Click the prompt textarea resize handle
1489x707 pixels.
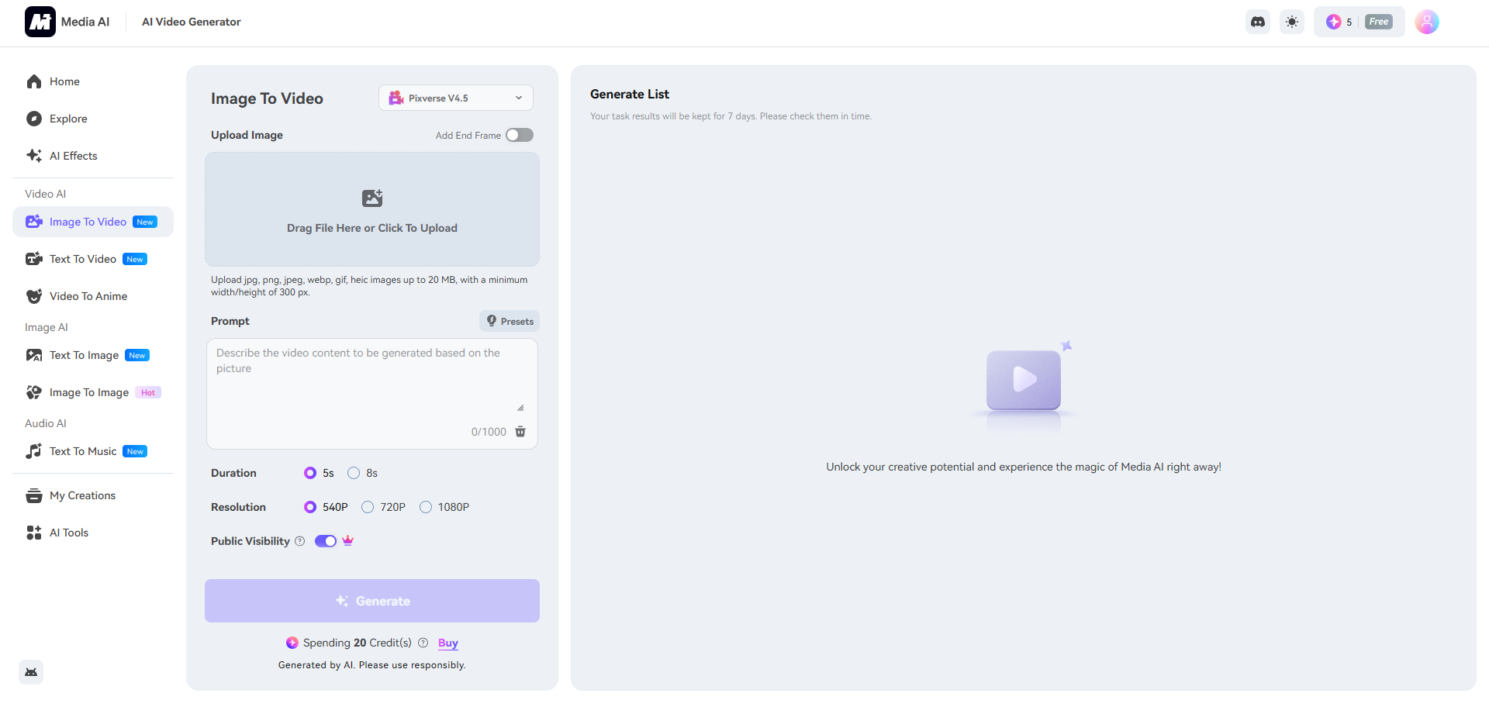(x=520, y=408)
